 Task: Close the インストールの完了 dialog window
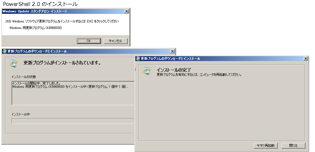pos(306,59)
